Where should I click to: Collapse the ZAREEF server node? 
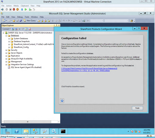4,33
